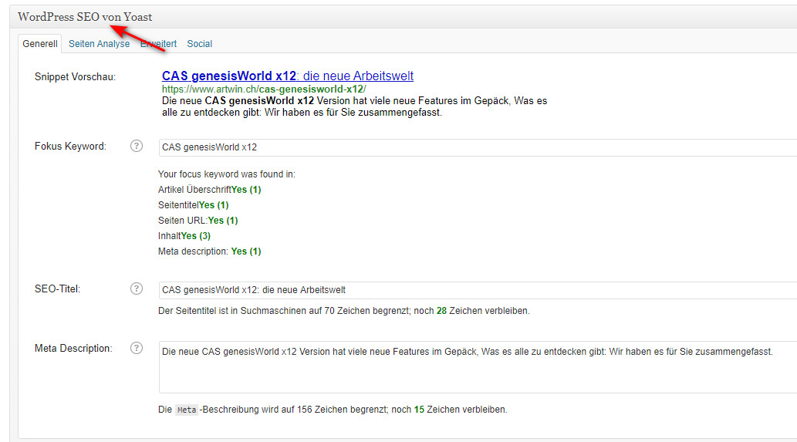797x442 pixels.
Task: Open the Erweitert tab
Action: 159,44
